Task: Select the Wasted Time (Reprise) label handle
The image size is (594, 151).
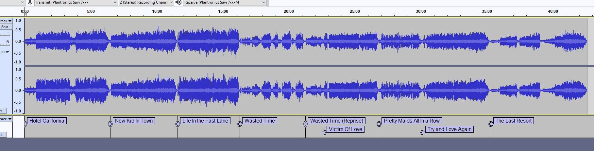Action: [x=305, y=124]
